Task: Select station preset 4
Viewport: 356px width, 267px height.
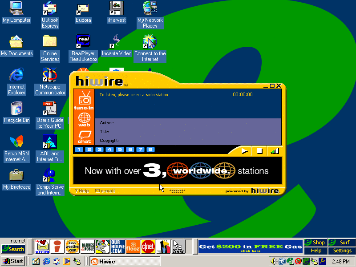Action: coord(109,150)
